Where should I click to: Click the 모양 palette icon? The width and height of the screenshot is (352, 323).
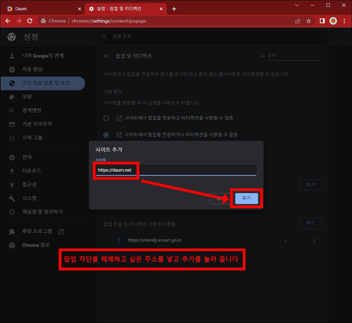tap(12, 96)
